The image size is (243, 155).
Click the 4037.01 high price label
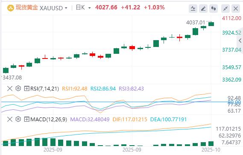tap(196, 23)
